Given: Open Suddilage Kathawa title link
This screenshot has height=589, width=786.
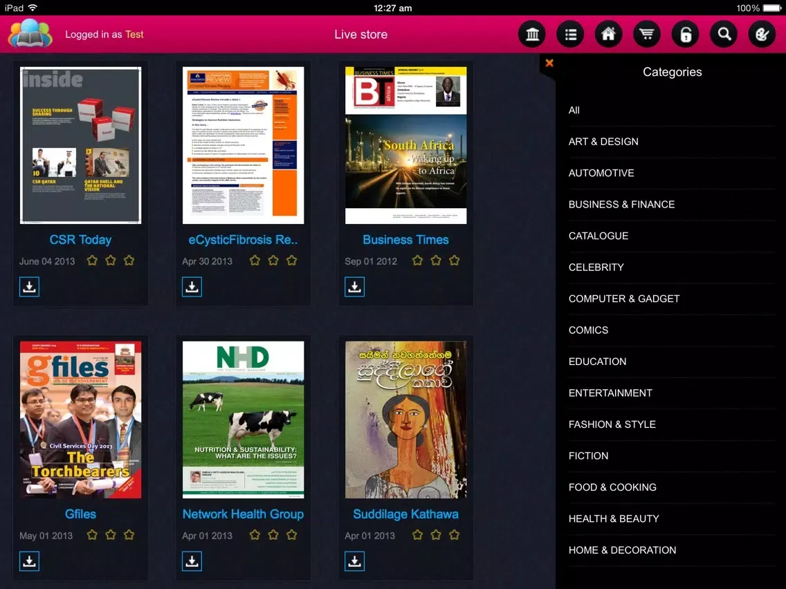Looking at the screenshot, I should 405,514.
